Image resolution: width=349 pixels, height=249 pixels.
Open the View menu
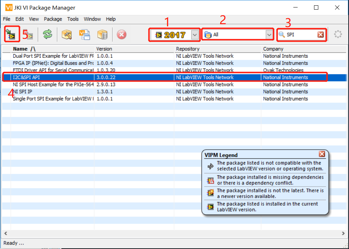coord(34,19)
